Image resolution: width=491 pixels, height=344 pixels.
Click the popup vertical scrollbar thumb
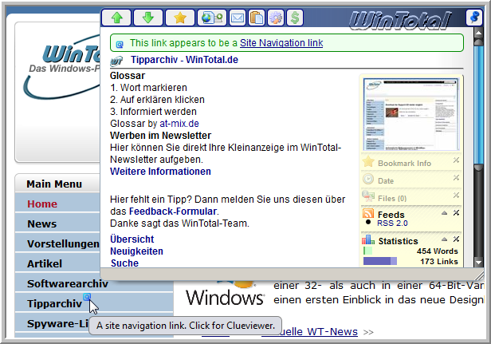pos(478,104)
